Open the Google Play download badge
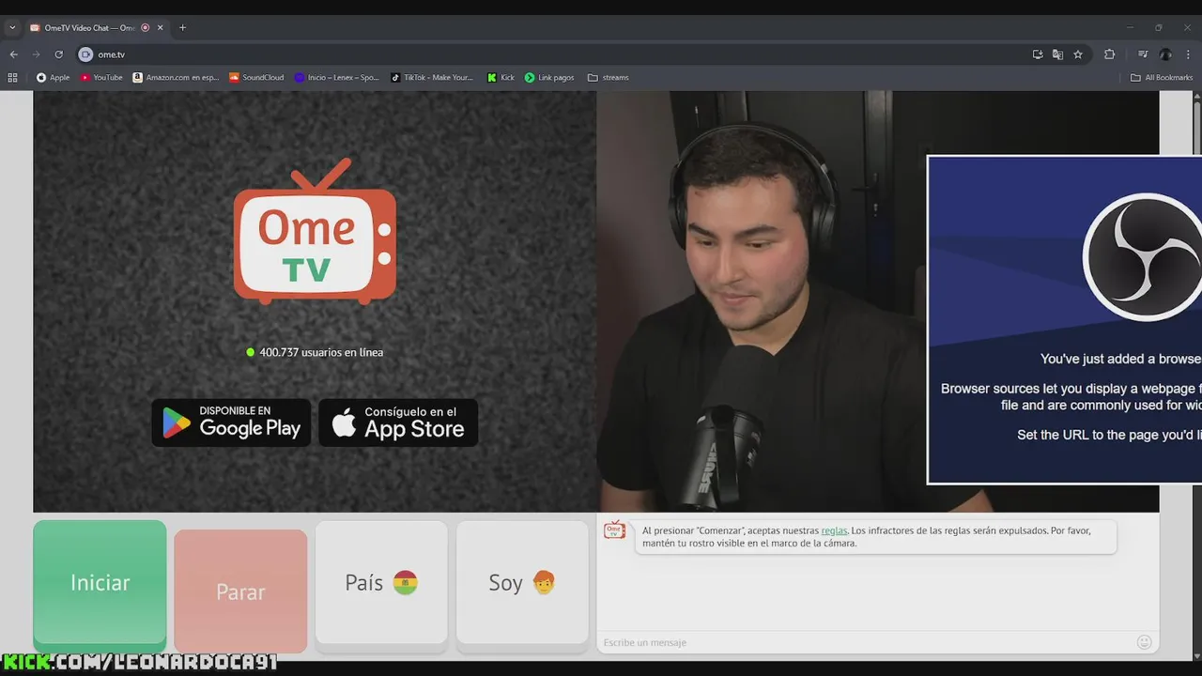The image size is (1202, 676). [x=231, y=422]
